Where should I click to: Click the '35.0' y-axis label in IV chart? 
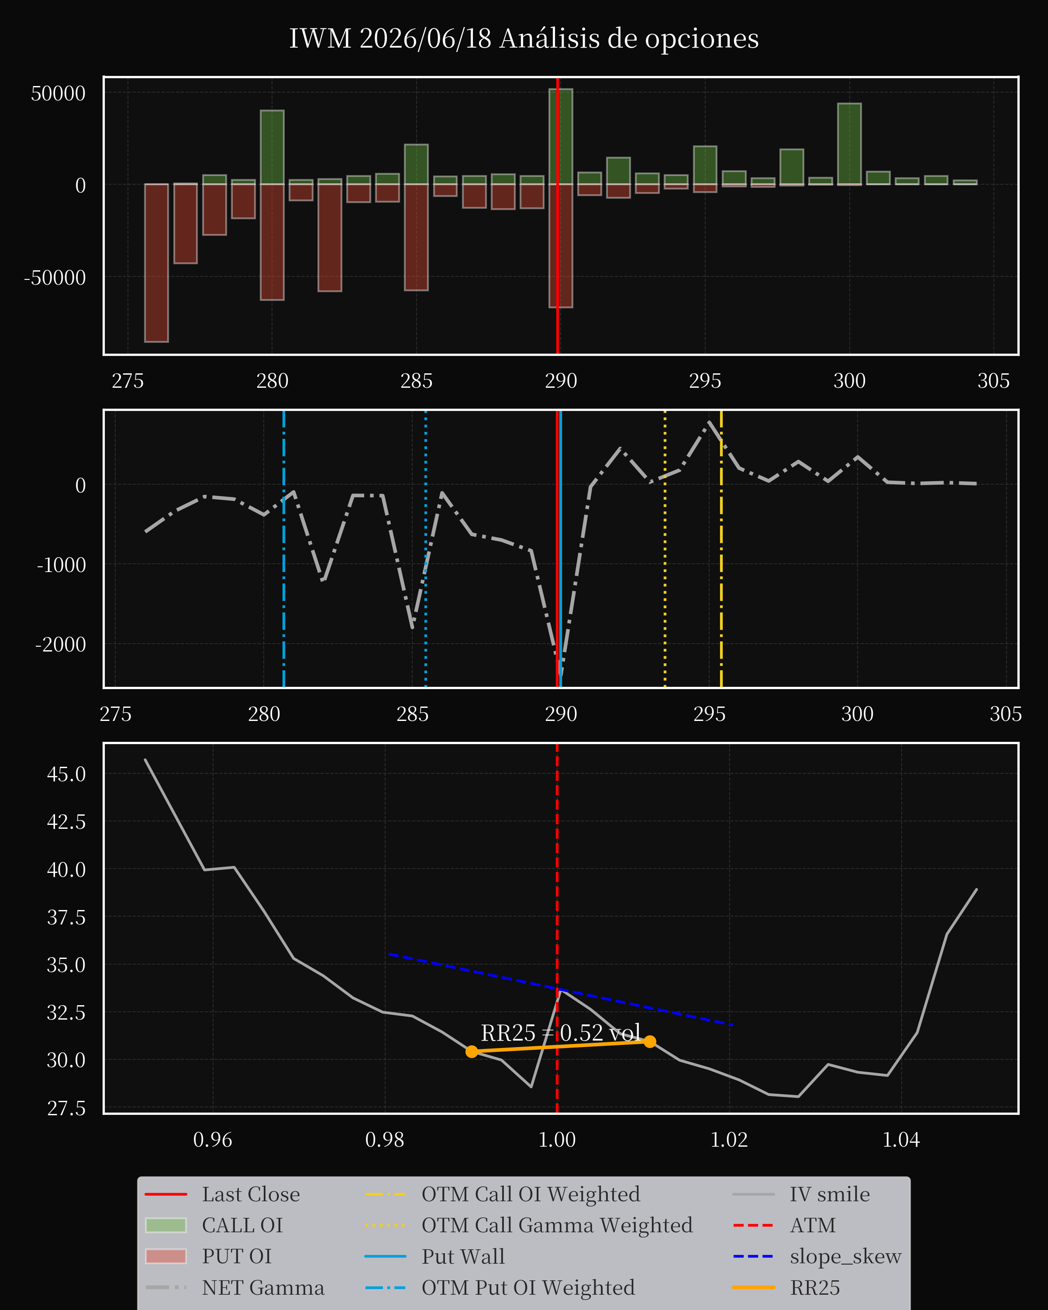pyautogui.click(x=66, y=965)
